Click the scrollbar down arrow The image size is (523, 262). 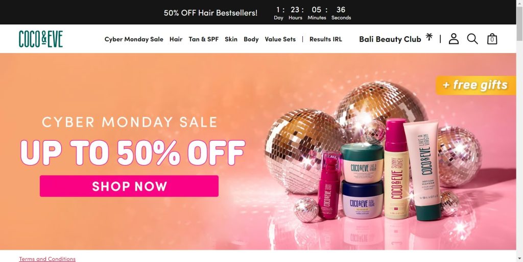click(519, 259)
